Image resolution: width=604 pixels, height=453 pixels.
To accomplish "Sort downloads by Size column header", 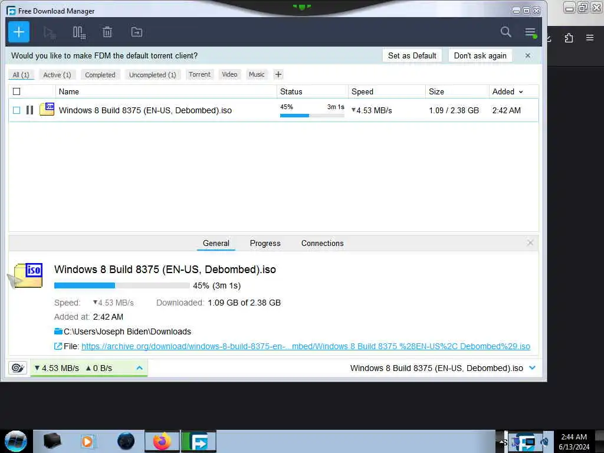I will coord(457,91).
